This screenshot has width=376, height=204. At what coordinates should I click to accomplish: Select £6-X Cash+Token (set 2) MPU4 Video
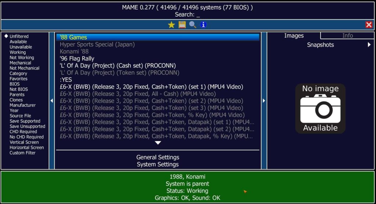(x=158, y=101)
